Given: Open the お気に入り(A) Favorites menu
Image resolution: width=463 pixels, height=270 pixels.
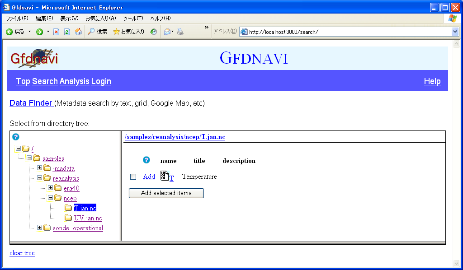Looking at the screenshot, I should [x=101, y=18].
